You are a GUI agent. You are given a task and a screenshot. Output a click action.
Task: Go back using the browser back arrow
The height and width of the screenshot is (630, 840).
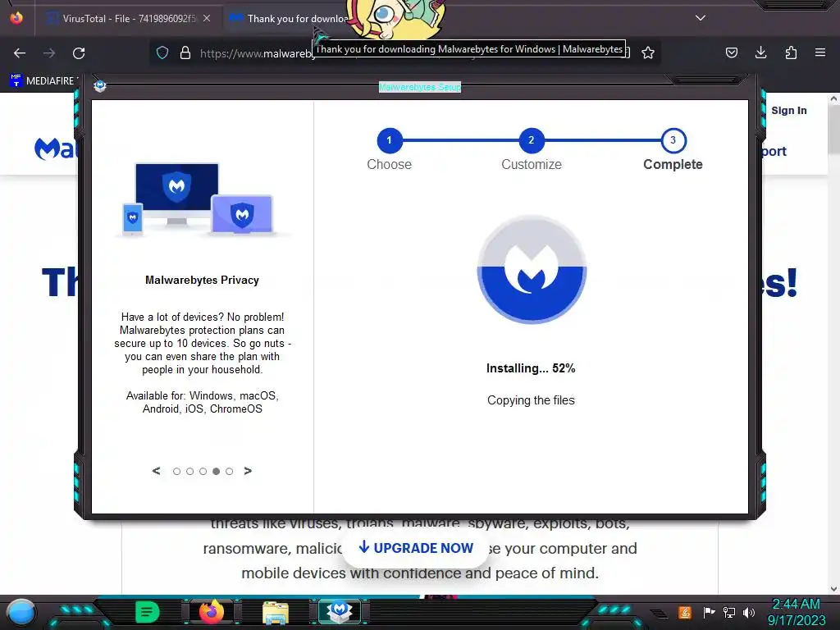20,53
